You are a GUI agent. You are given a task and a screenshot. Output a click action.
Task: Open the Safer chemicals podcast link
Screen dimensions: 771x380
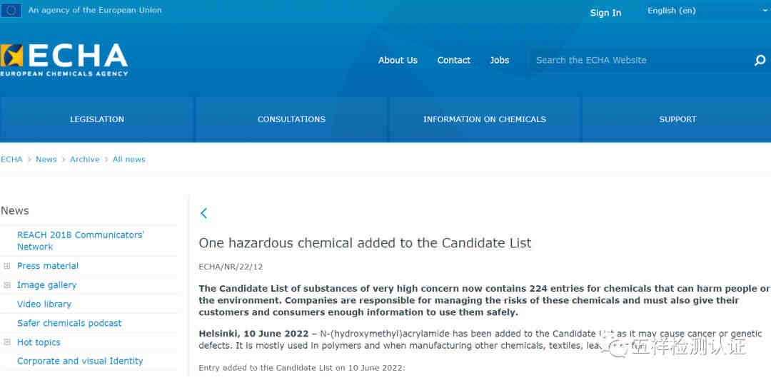69,323
